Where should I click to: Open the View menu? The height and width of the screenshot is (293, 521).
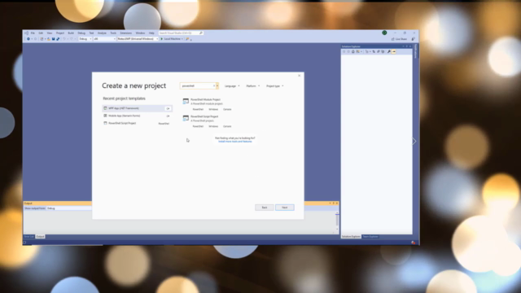coord(50,33)
